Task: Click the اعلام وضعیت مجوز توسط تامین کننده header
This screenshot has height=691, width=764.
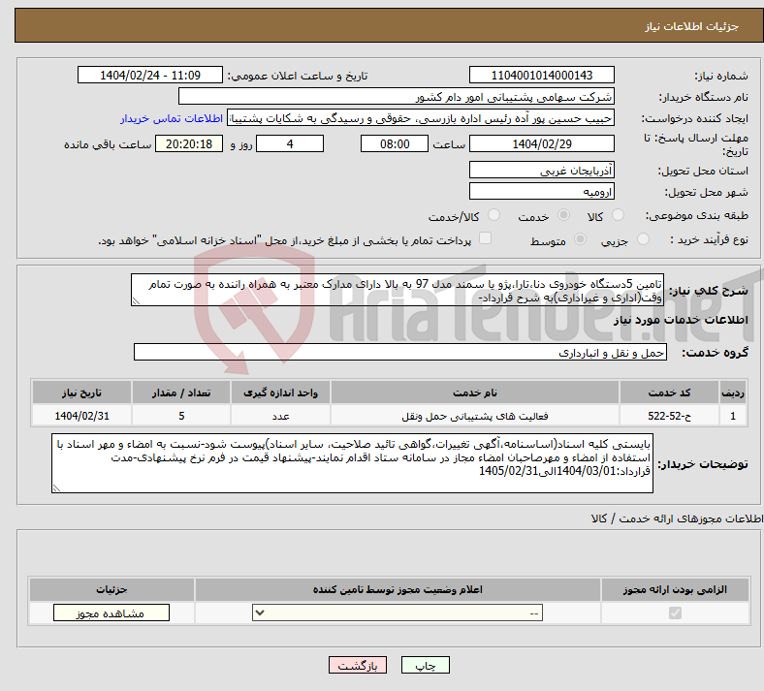Action: 398,589
